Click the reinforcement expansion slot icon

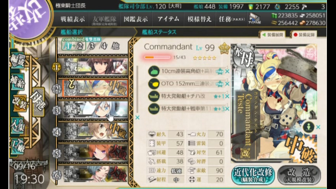coord(309,127)
